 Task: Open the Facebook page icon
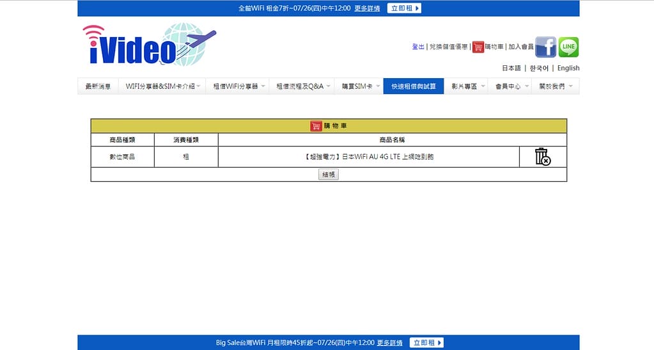545,47
